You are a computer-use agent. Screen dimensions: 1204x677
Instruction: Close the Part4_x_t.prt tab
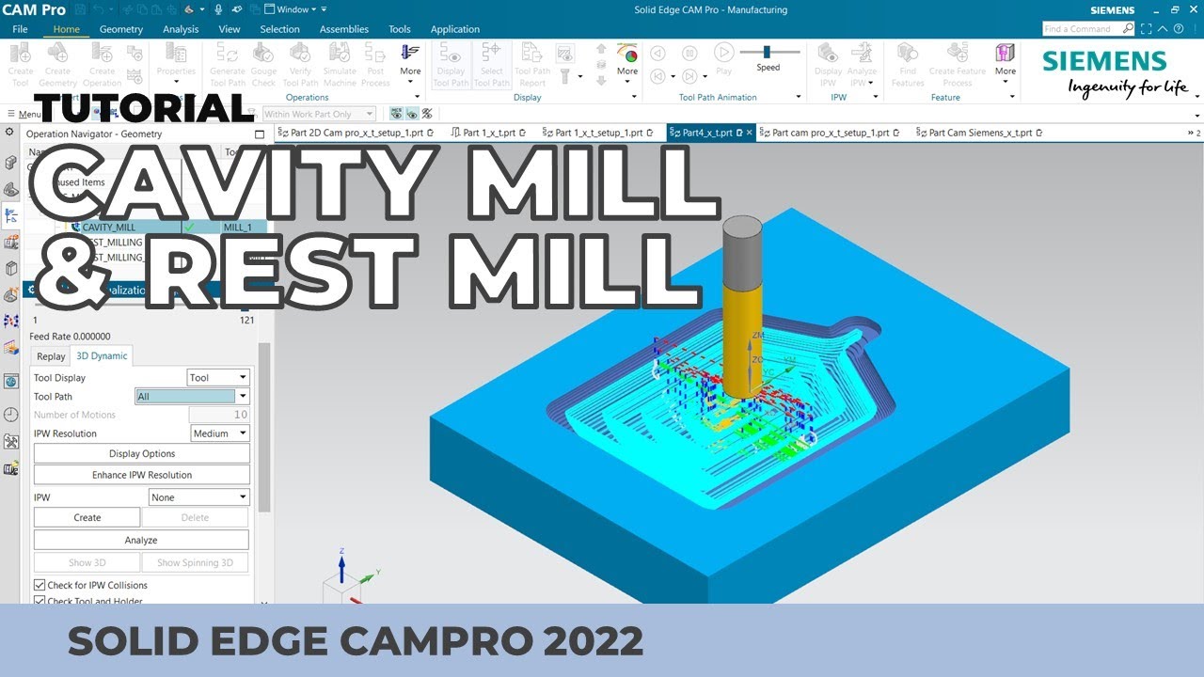point(750,133)
